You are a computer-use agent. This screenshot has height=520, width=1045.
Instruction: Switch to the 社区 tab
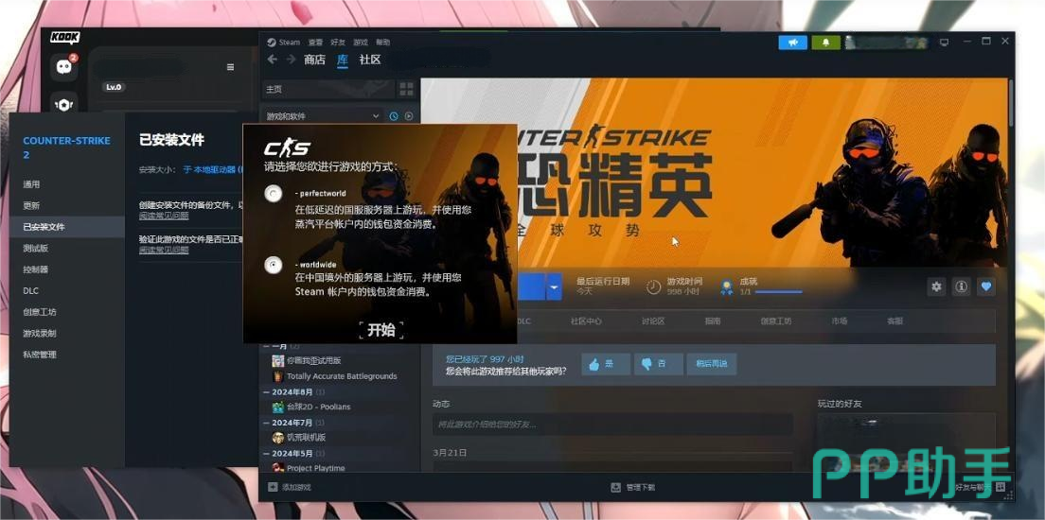tap(370, 60)
